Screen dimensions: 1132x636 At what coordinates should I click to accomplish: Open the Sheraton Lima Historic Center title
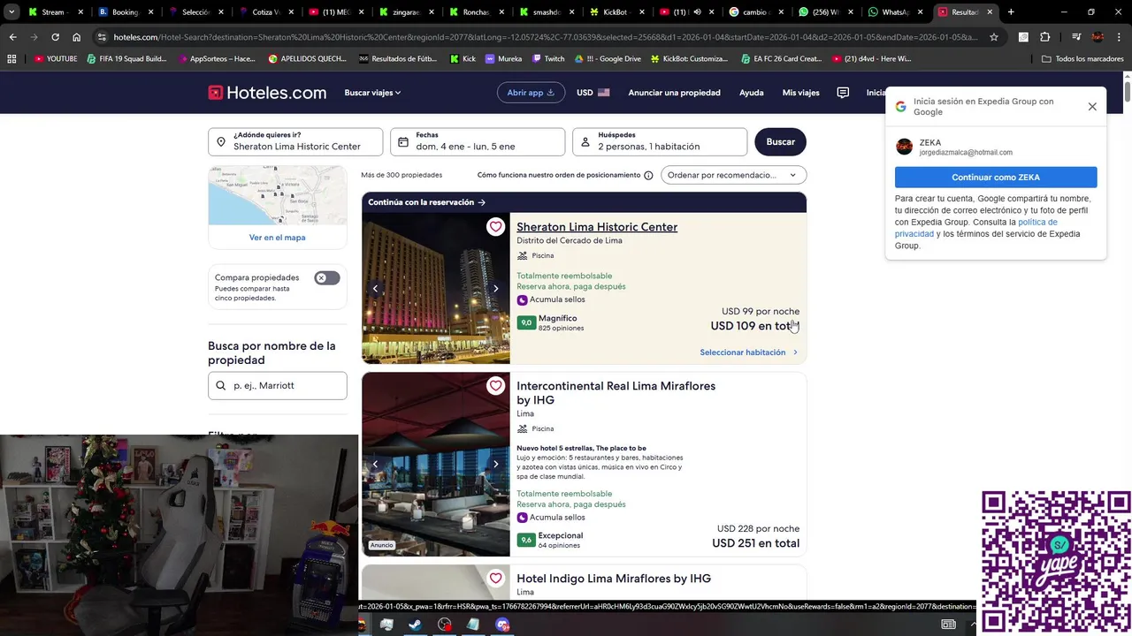(597, 227)
